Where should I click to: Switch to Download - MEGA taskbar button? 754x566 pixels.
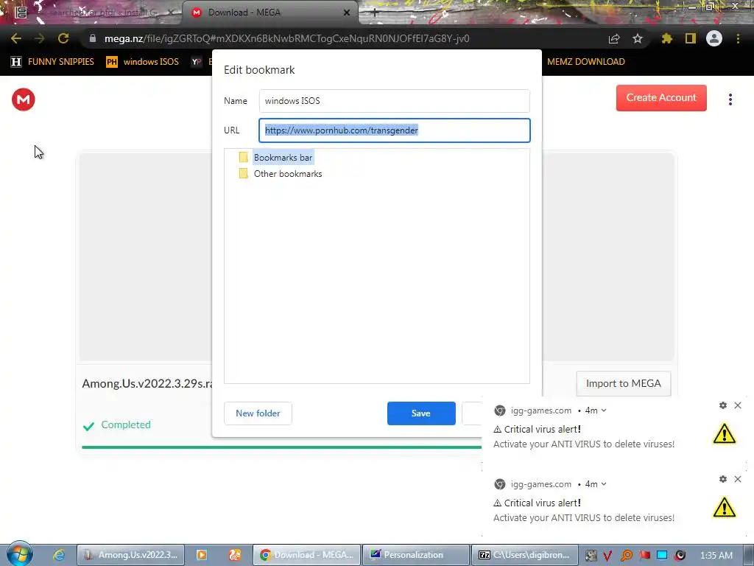click(x=307, y=555)
